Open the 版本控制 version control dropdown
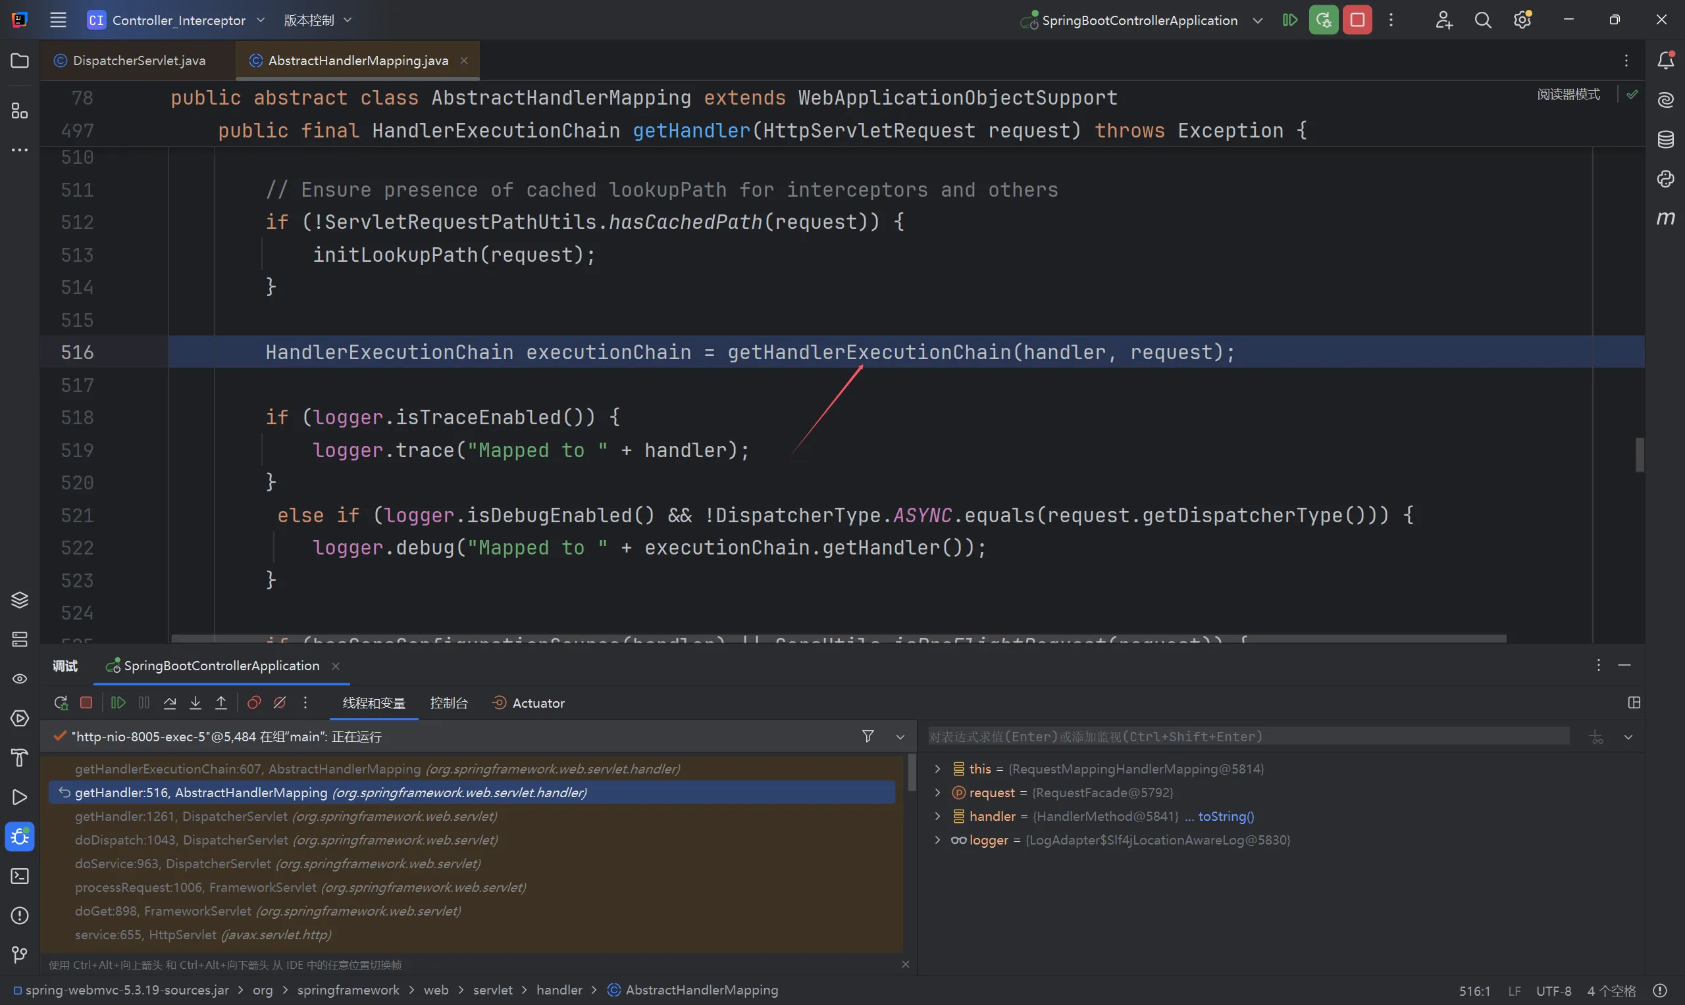This screenshot has width=1685, height=1005. [x=318, y=20]
